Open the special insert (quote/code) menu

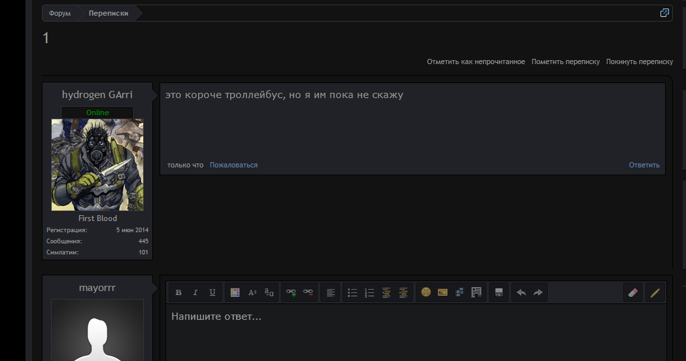click(x=477, y=292)
